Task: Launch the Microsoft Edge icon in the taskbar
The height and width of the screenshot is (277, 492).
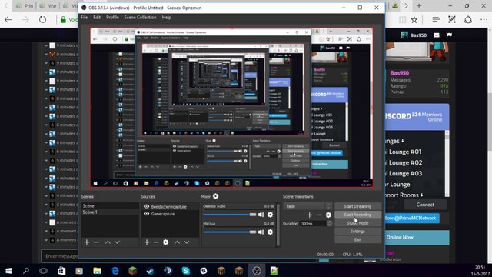Action: [115, 270]
